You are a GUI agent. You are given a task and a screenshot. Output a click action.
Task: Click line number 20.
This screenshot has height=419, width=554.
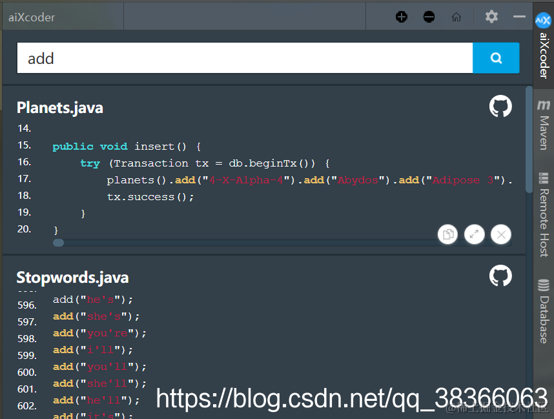(x=25, y=229)
